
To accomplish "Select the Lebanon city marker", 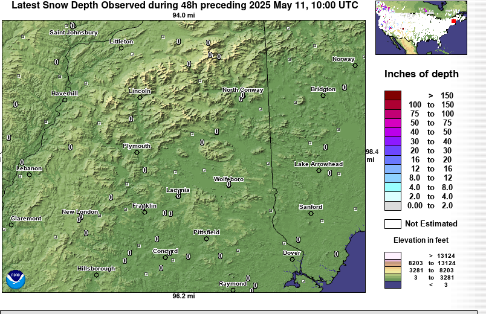I will pos(29,175).
